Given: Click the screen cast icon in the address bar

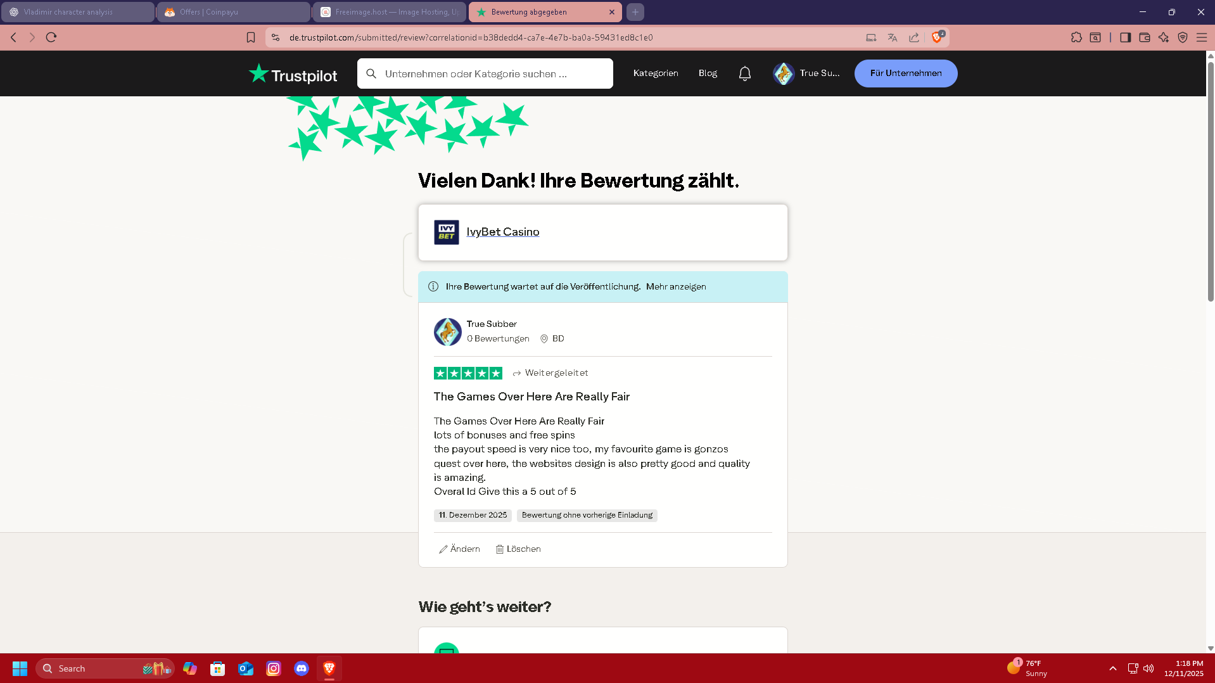Looking at the screenshot, I should (x=871, y=37).
